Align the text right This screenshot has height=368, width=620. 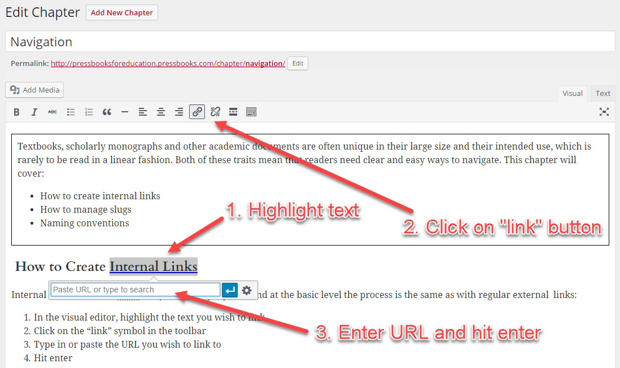click(x=179, y=112)
